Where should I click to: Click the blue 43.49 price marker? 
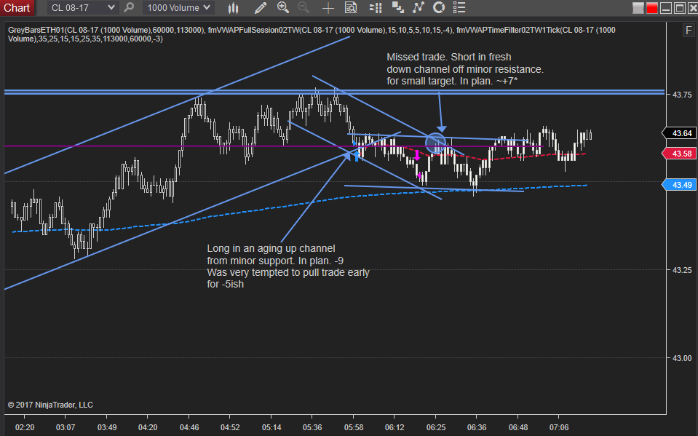[x=679, y=185]
